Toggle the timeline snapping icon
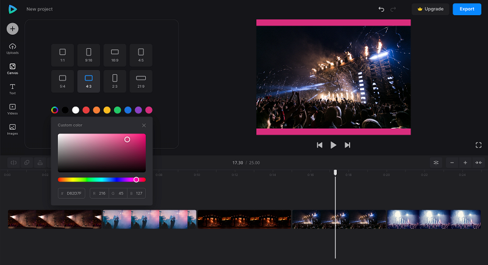 [x=436, y=163]
